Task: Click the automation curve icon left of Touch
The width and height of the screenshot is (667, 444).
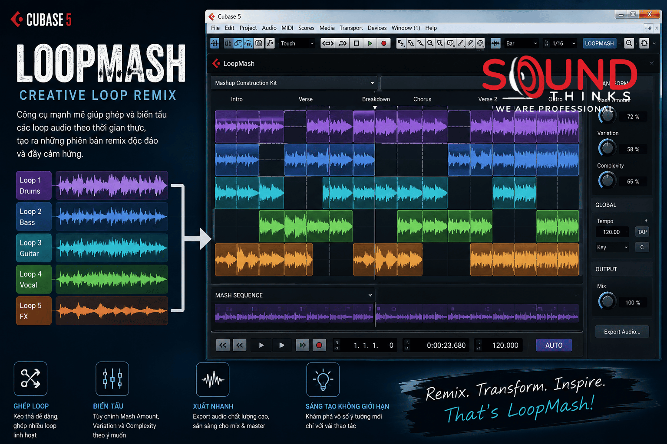Action: coord(270,43)
